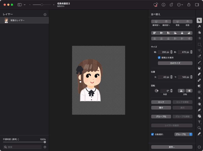Click the rotate canvas icon in title bar
Viewport: 203px width, 151px height.
pyautogui.click(x=171, y=5)
